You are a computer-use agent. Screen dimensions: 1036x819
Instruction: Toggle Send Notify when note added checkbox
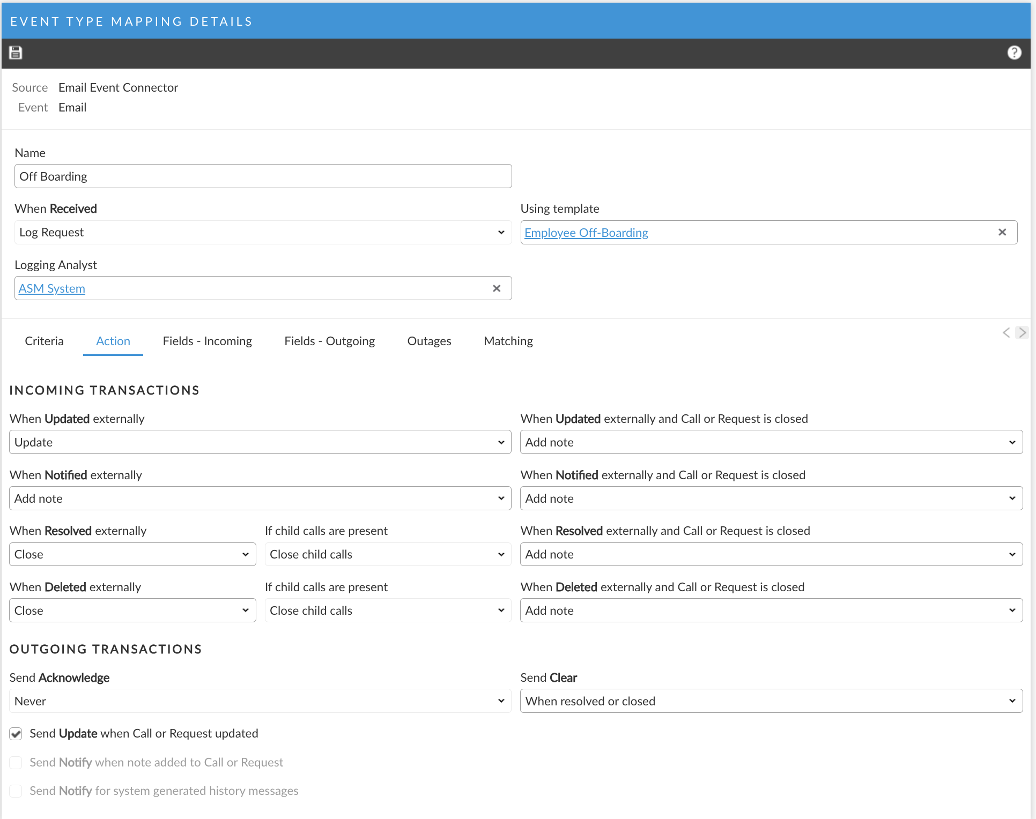pyautogui.click(x=16, y=762)
